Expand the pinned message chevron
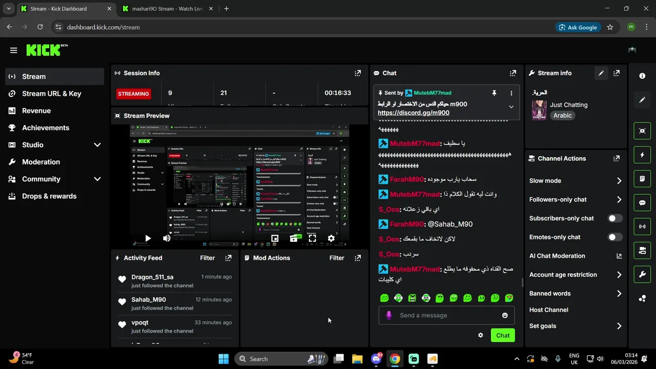656x369 pixels. point(511,107)
